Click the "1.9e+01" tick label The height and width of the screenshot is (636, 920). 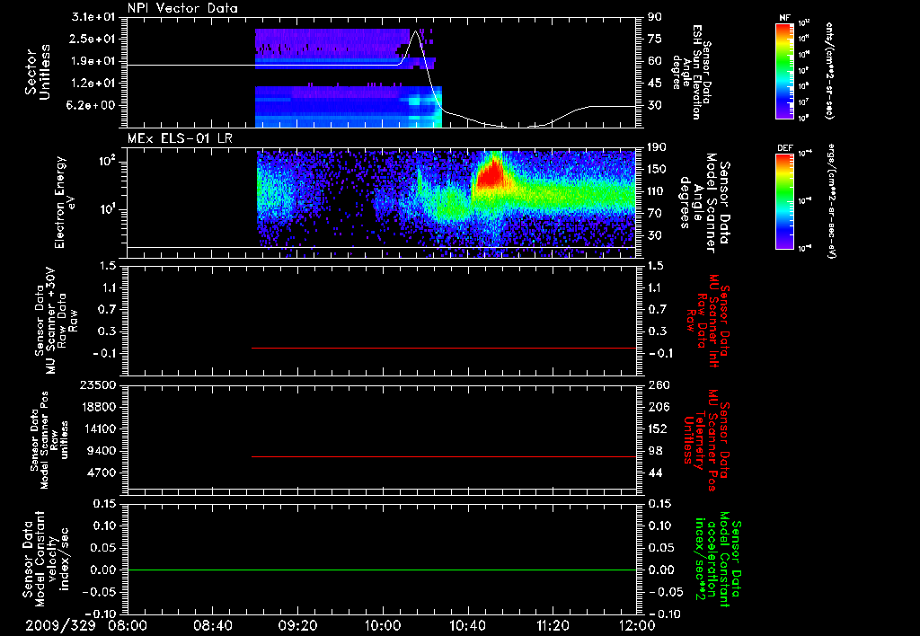[x=93, y=61]
